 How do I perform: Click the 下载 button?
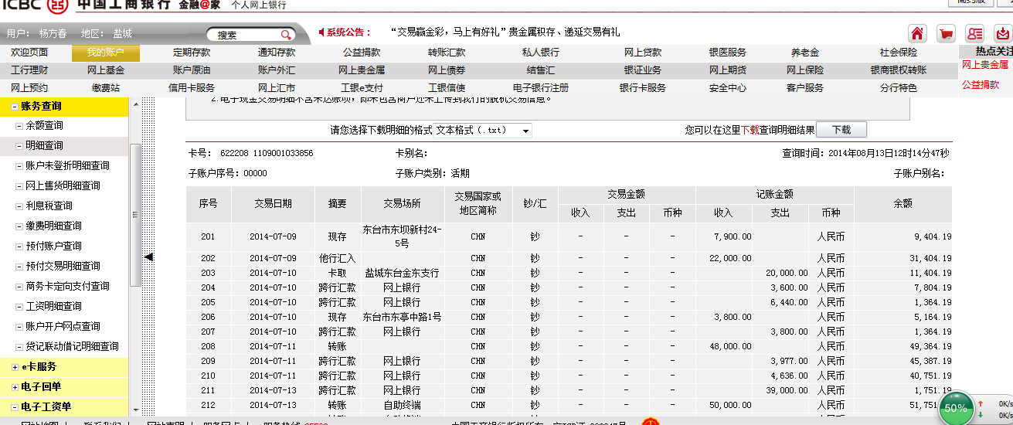click(x=841, y=130)
